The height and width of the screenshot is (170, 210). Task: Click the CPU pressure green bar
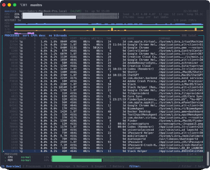point(127,157)
